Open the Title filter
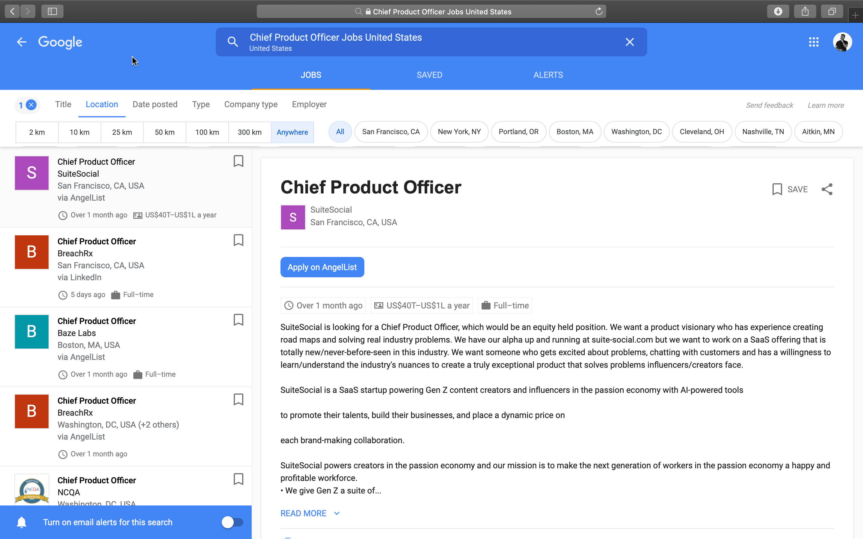The height and width of the screenshot is (539, 863). pos(63,105)
